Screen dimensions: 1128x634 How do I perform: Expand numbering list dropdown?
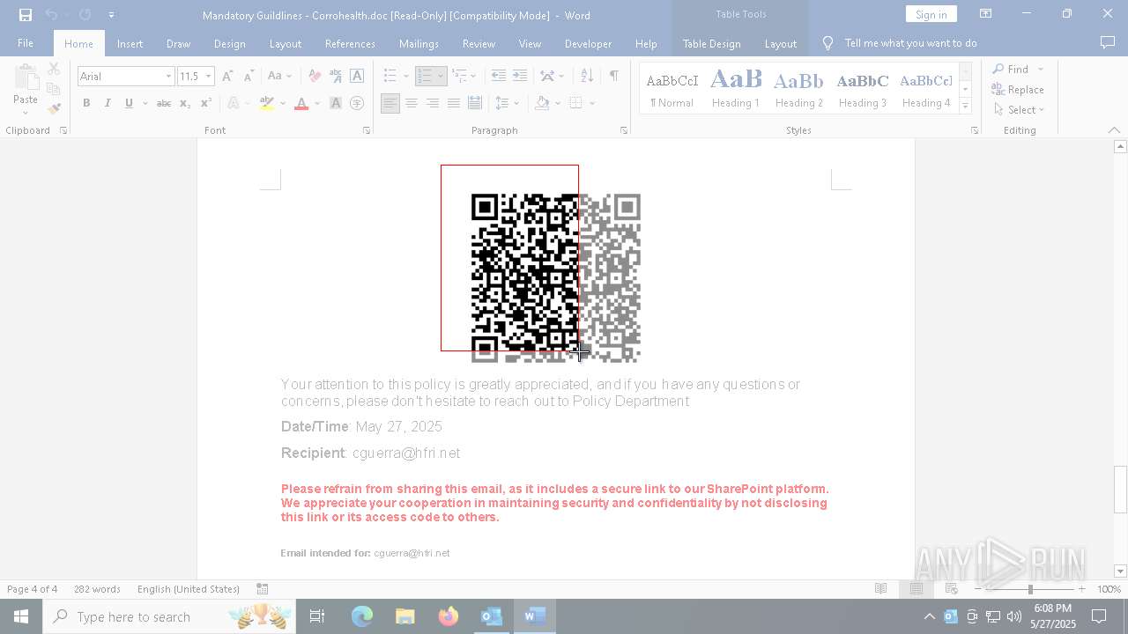click(441, 77)
